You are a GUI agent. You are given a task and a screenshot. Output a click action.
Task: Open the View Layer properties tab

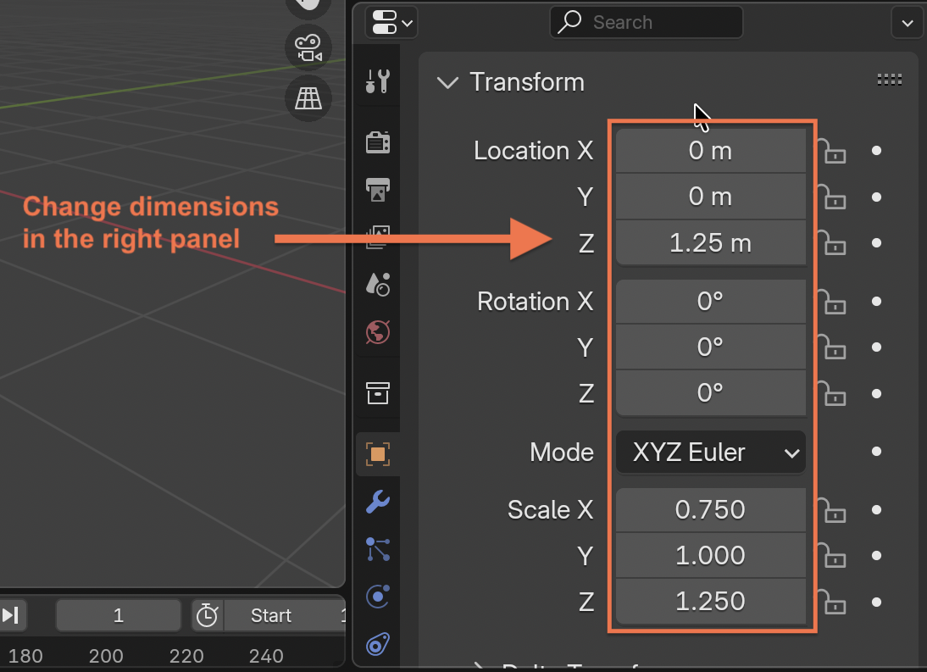[x=377, y=236]
